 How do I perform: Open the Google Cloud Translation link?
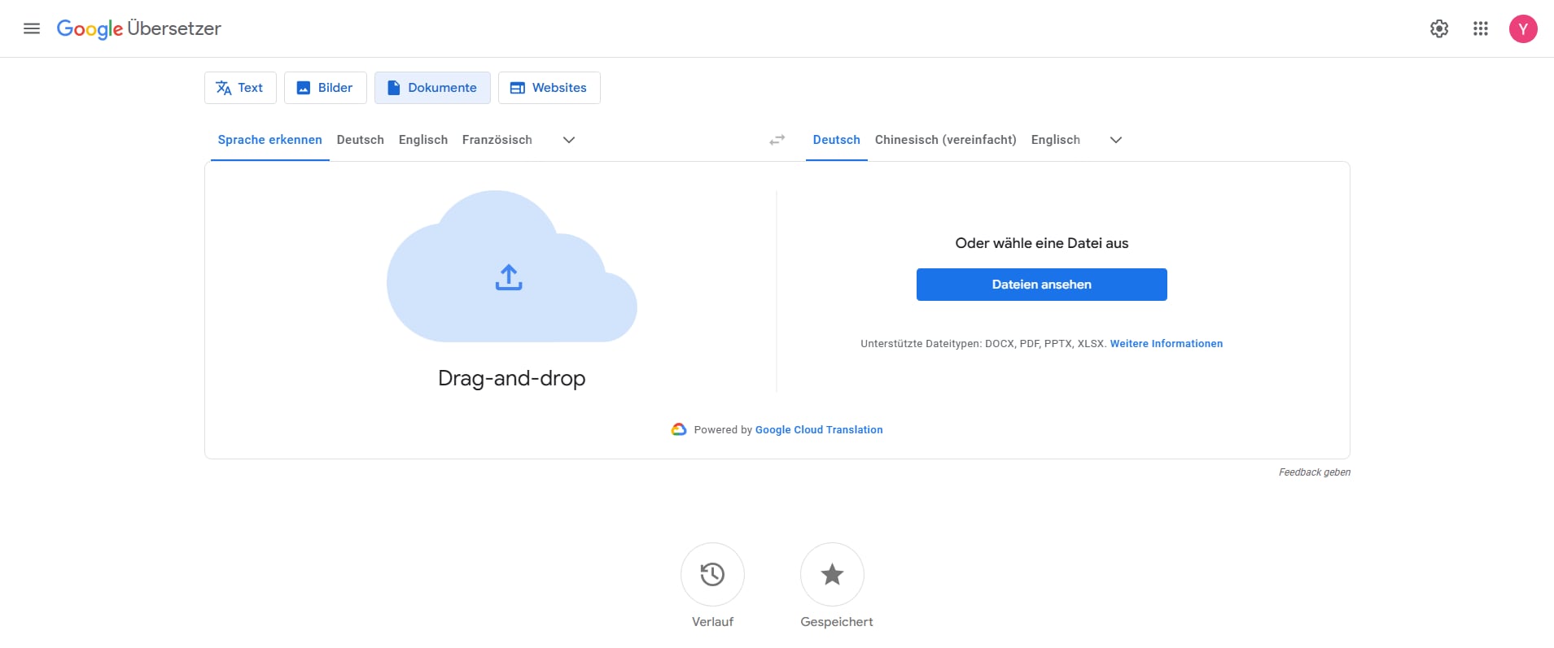[x=819, y=430]
